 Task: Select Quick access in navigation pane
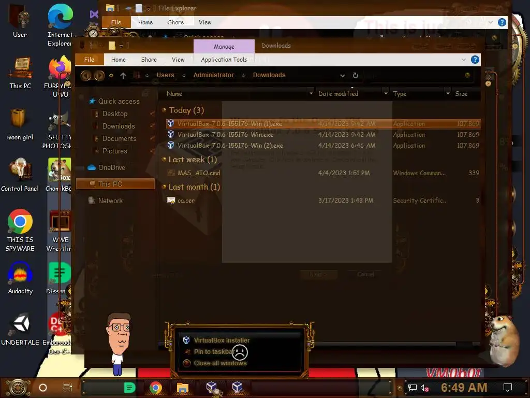119,101
